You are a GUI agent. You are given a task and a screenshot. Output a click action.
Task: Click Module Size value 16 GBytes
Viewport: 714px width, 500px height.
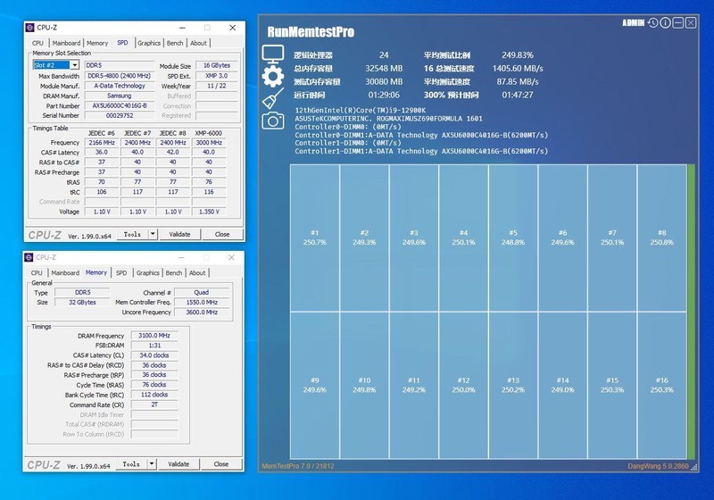click(217, 65)
